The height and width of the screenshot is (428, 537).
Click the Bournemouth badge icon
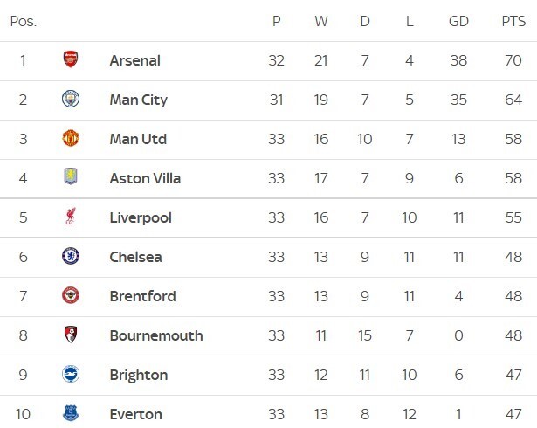coord(71,335)
